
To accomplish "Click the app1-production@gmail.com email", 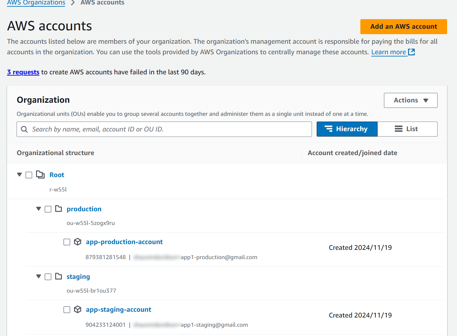I will (x=219, y=257).
